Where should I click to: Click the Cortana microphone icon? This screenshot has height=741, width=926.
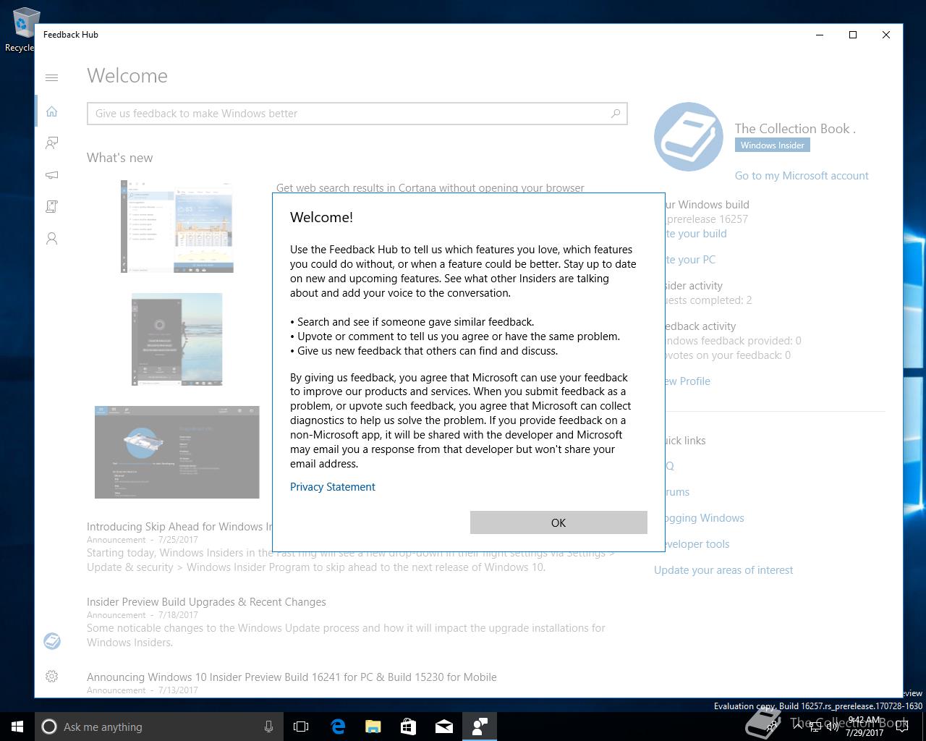268,727
